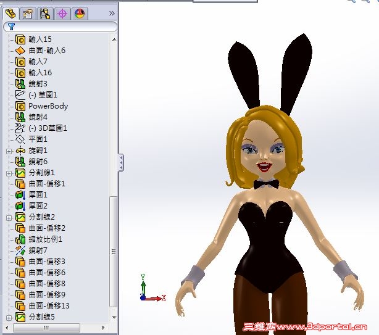Click the 平面1 text label

(38, 139)
